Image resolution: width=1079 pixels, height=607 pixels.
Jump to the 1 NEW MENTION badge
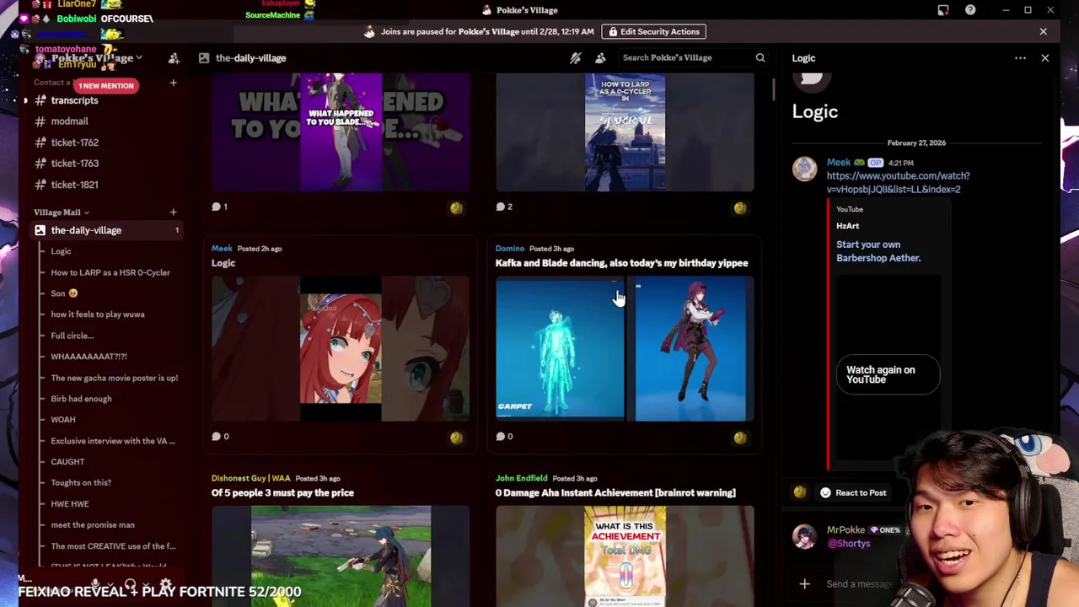[106, 85]
